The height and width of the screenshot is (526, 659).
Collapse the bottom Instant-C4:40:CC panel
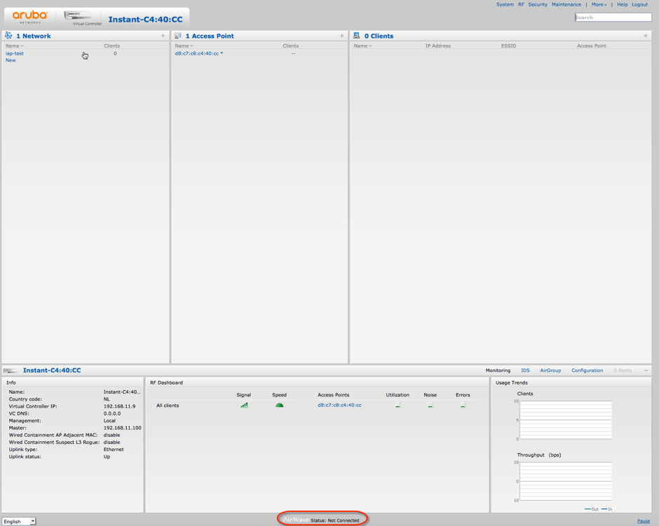[646, 371]
